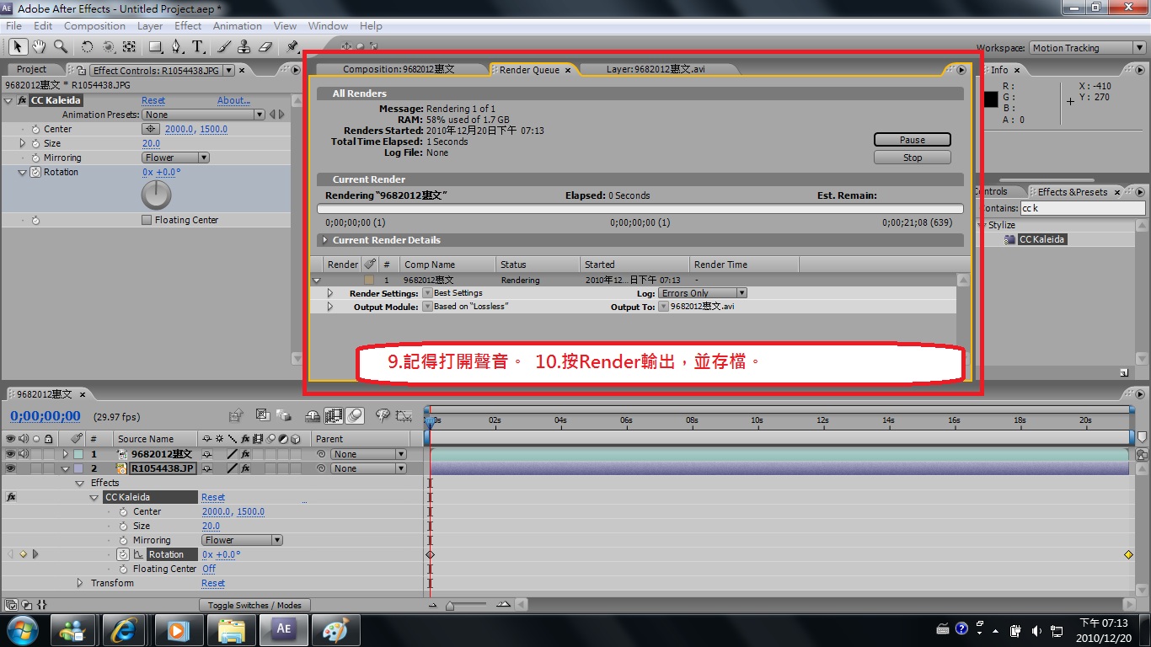The image size is (1151, 647).
Task: Select the Eraser tool
Action: click(x=265, y=47)
